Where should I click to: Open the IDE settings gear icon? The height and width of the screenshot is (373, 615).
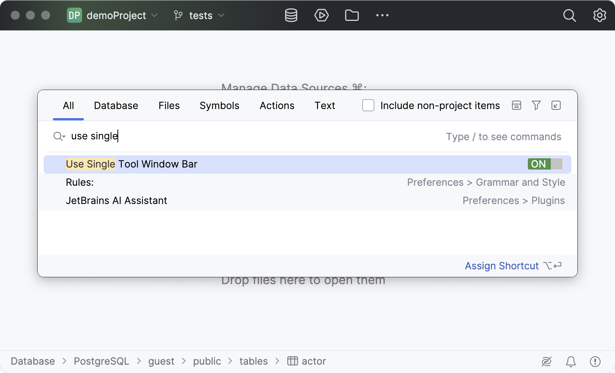click(x=599, y=16)
